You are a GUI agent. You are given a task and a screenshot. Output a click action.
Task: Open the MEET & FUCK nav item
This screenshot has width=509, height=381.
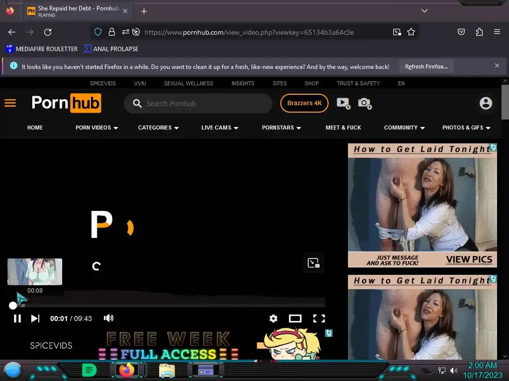click(x=343, y=127)
